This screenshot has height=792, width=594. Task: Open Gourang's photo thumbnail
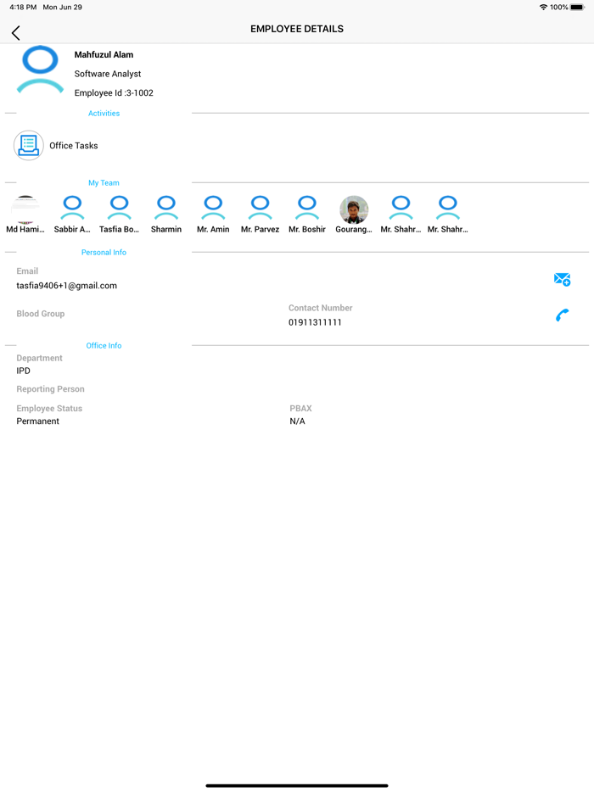pos(354,209)
